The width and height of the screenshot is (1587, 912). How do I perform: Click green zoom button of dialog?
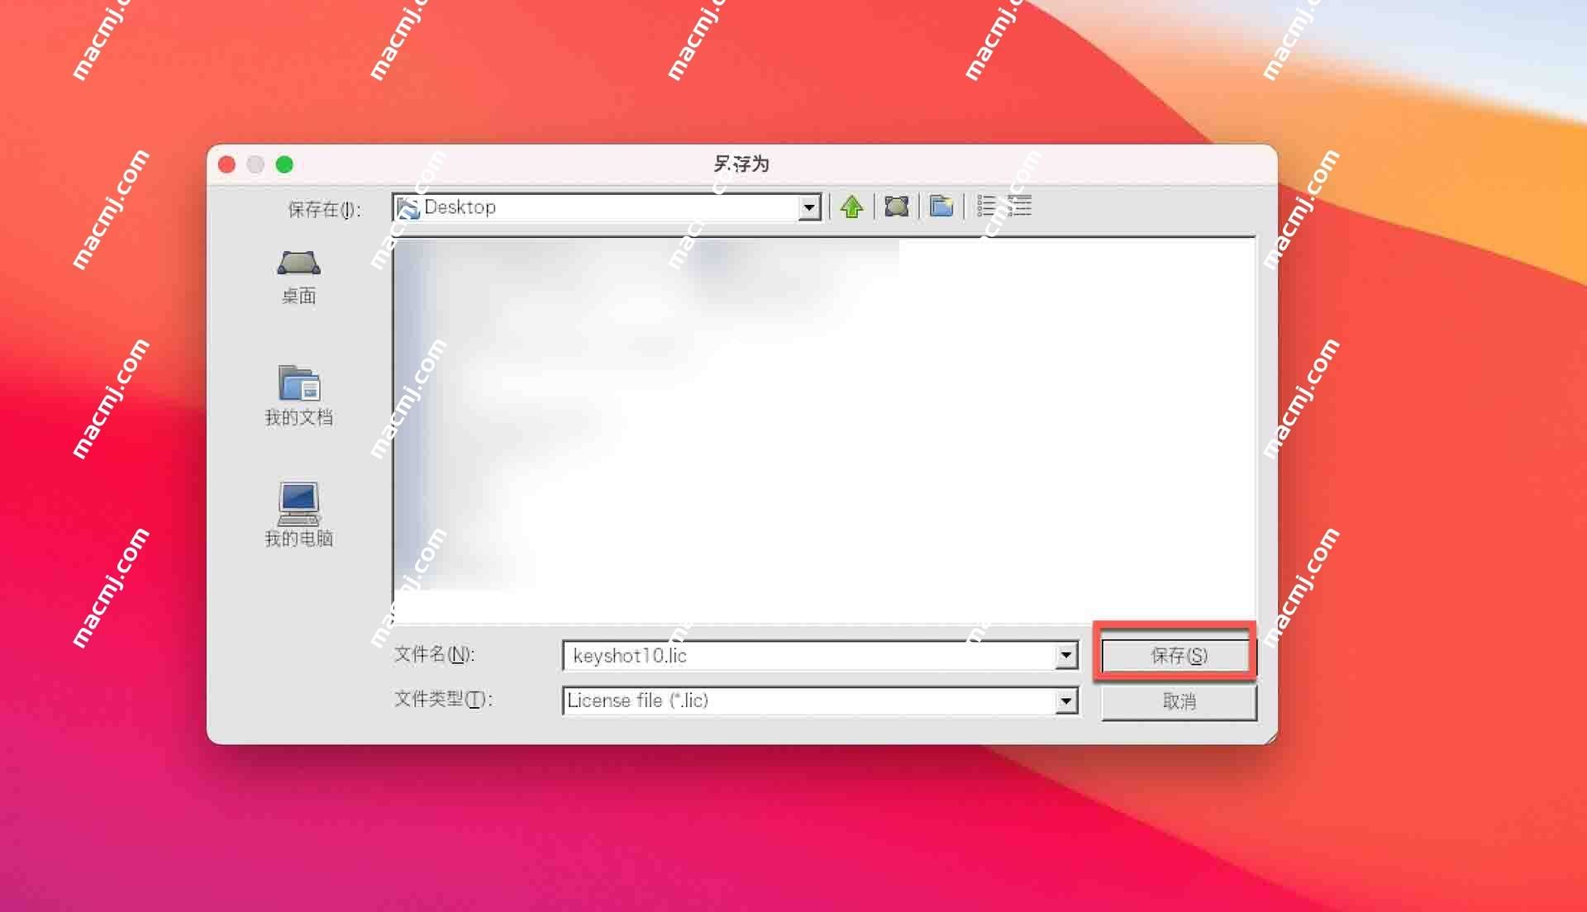click(x=284, y=164)
